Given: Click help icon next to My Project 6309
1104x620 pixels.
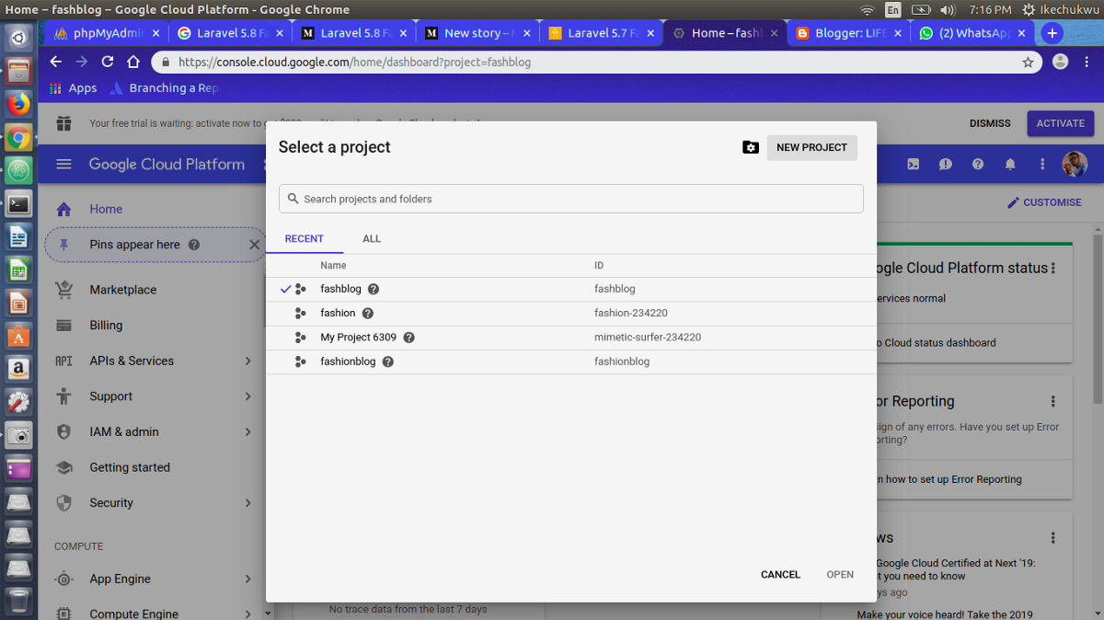Looking at the screenshot, I should pos(409,338).
